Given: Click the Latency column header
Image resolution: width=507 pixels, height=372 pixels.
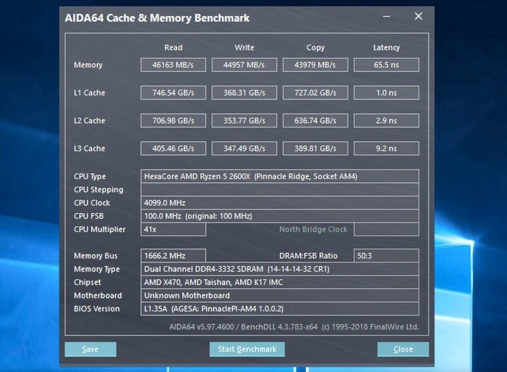Looking at the screenshot, I should [387, 48].
